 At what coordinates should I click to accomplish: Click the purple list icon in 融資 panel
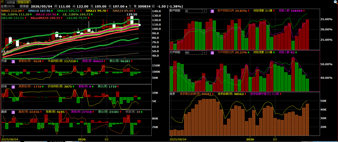coord(13,112)
